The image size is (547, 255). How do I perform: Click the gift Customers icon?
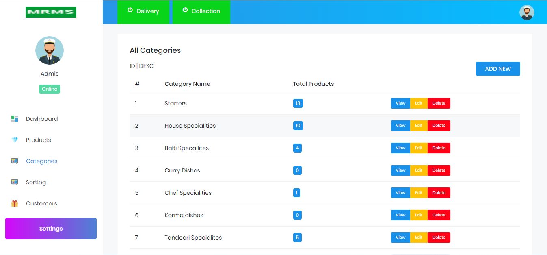click(x=15, y=203)
